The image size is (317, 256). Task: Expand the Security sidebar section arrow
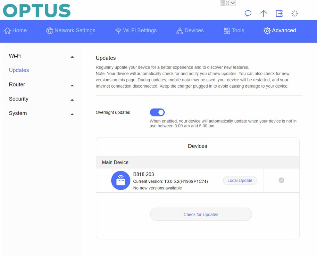(72, 100)
